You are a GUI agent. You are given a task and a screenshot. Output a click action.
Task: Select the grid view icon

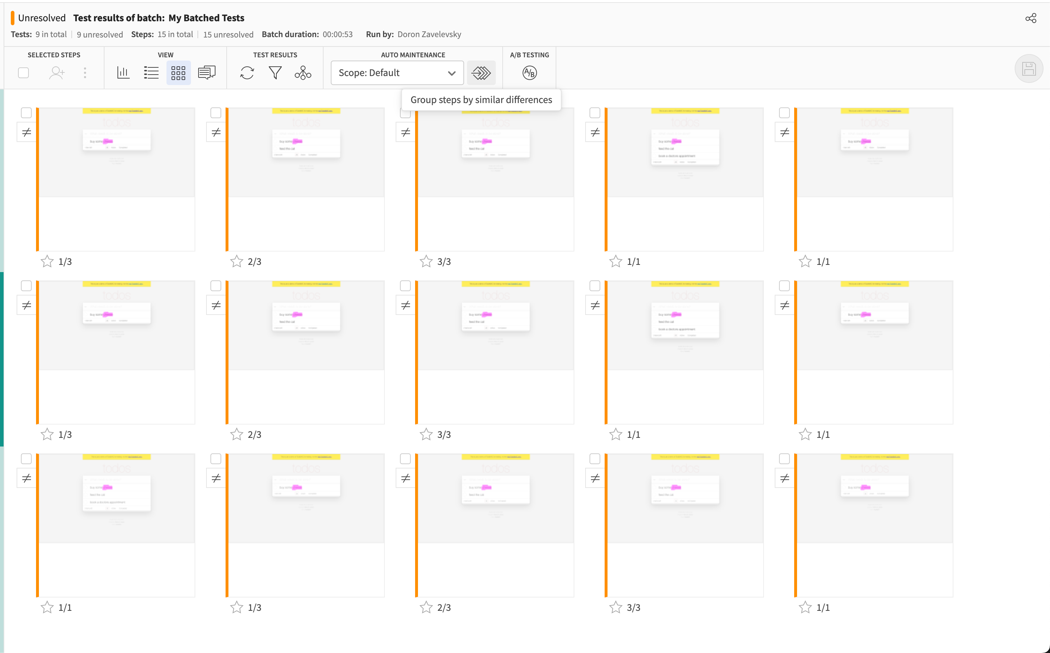(x=178, y=72)
